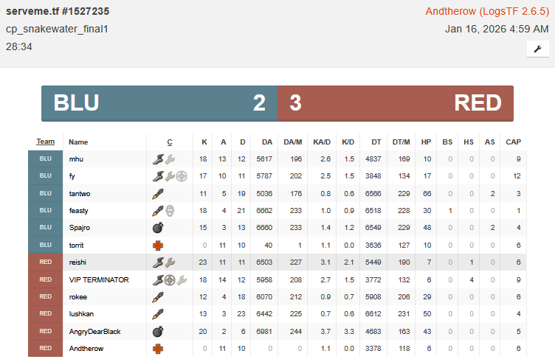Click torrit's Medic cross class icon

click(x=157, y=245)
